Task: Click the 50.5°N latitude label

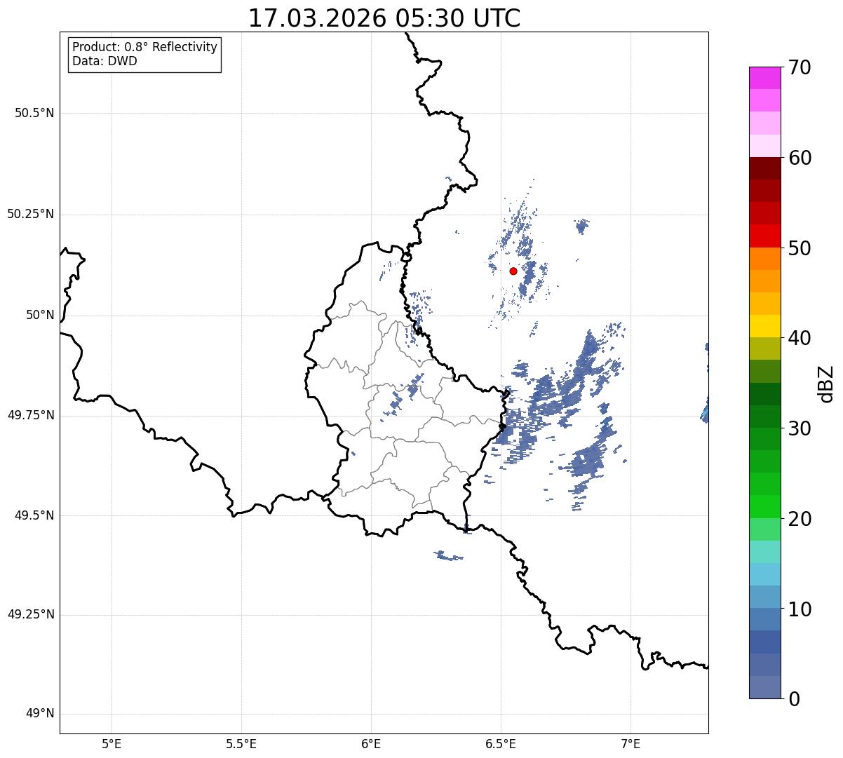Action: point(34,113)
